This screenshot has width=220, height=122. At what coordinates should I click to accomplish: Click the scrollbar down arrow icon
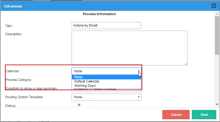217,104
